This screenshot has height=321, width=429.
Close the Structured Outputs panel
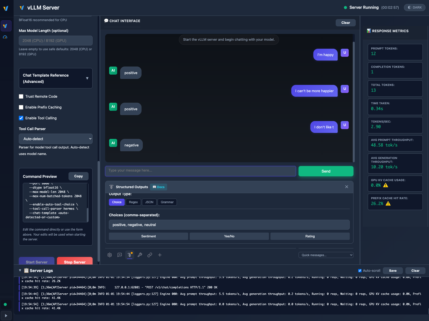click(346, 187)
